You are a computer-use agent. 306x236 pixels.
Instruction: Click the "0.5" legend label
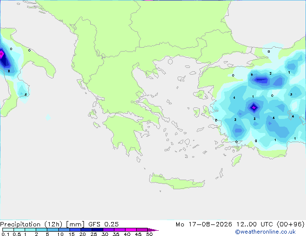click(17, 234)
